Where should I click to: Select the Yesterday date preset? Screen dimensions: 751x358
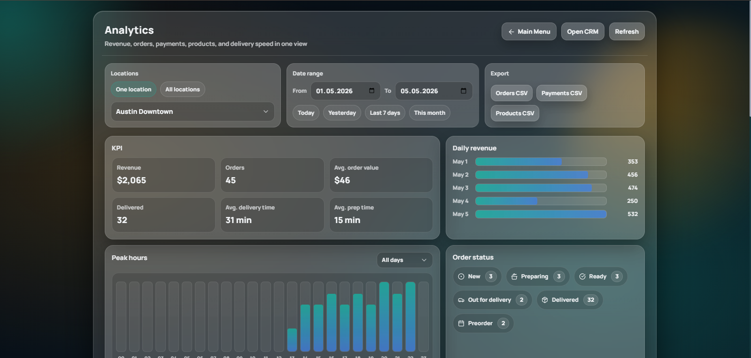point(342,113)
